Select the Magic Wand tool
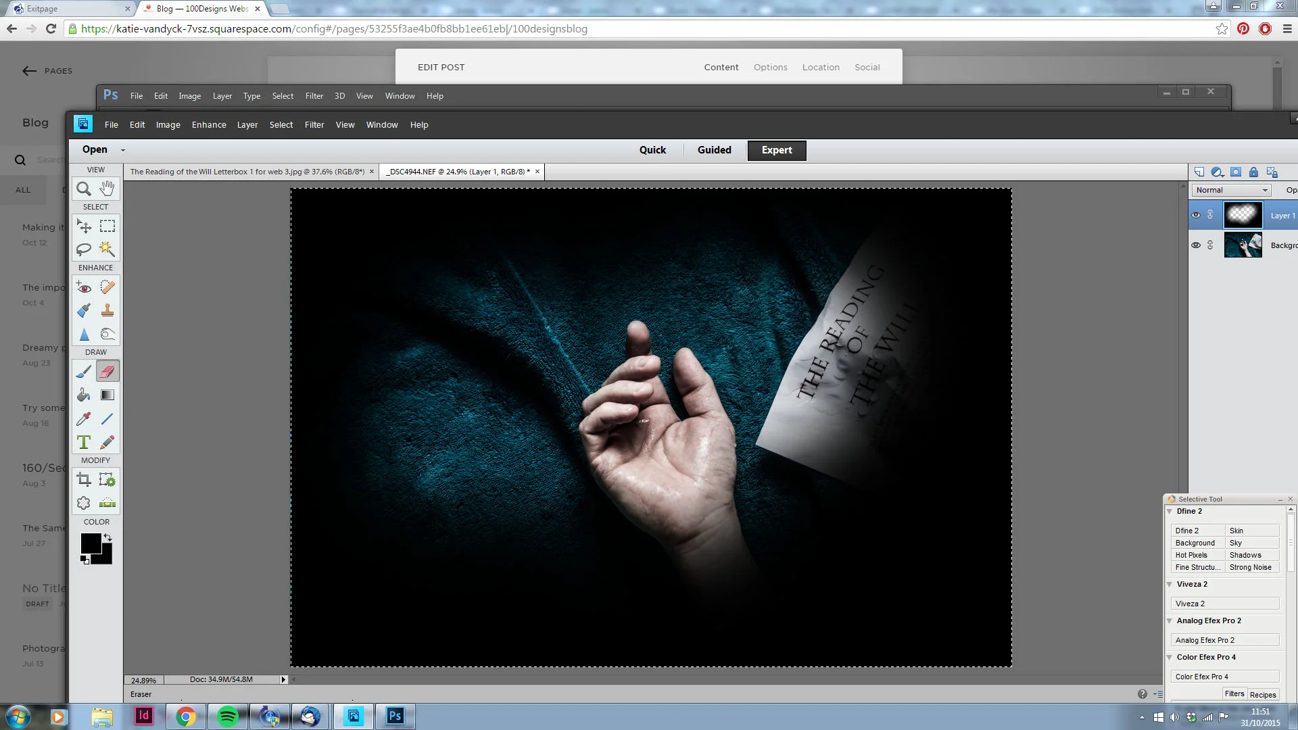The width and height of the screenshot is (1298, 730). click(107, 249)
